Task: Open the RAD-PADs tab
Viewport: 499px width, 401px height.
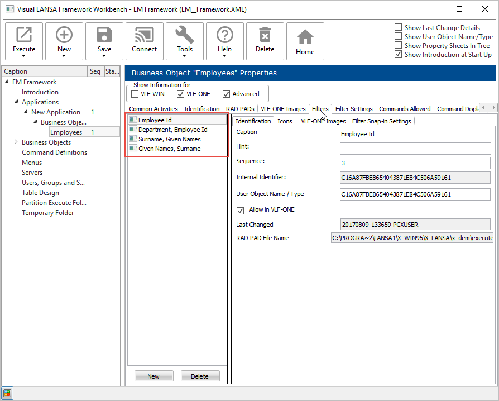Action: pos(240,109)
